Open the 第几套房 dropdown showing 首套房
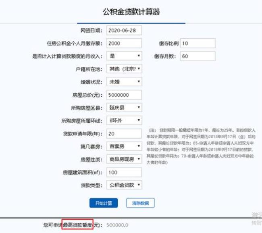 point(124,146)
